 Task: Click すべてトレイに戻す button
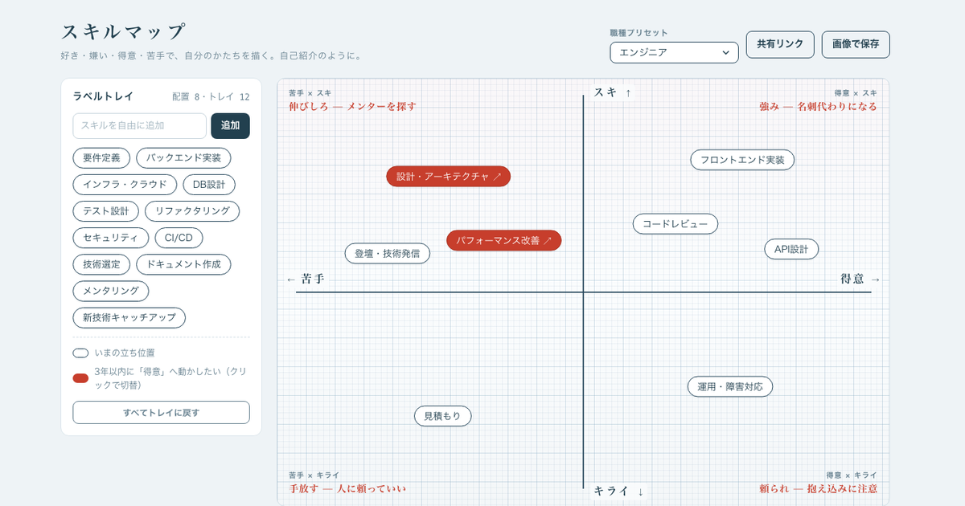pyautogui.click(x=162, y=413)
